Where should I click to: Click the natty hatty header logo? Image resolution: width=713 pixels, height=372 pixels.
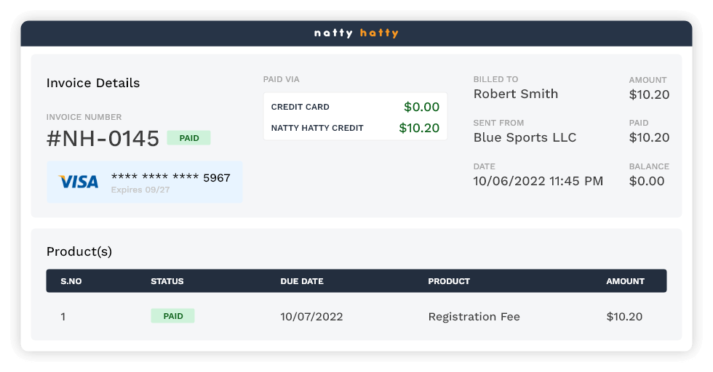356,33
